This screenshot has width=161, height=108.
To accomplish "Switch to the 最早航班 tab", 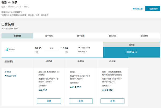I will [x=49, y=36].
